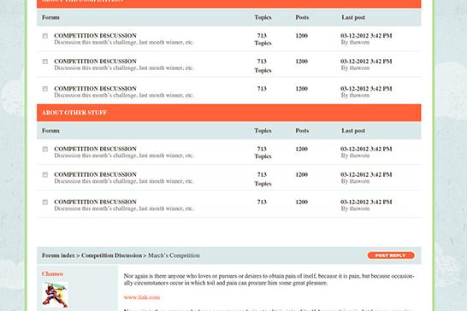Select the About Other Stuff category header
The height and width of the screenshot is (311, 467).
[x=228, y=113]
